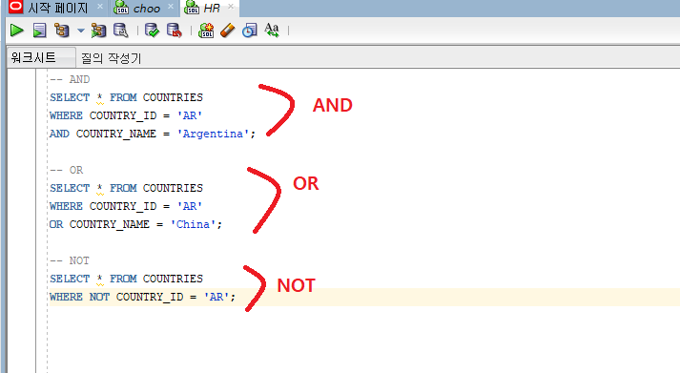680x373 pixels.
Task: Select the 워크시트 tab
Action: 41,57
